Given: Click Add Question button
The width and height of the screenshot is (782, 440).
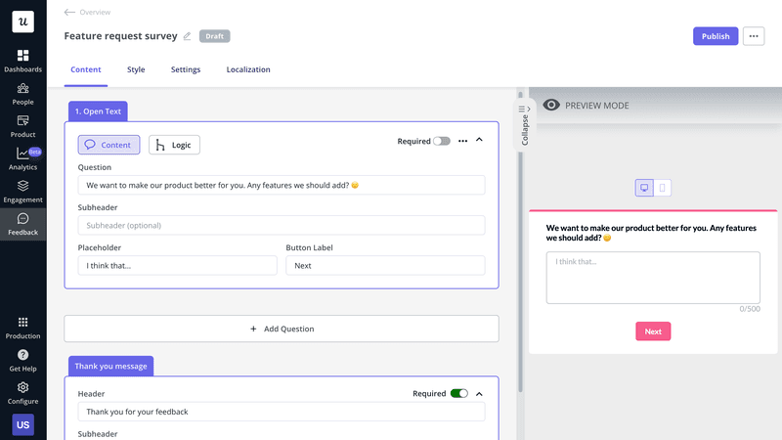Looking at the screenshot, I should (282, 329).
